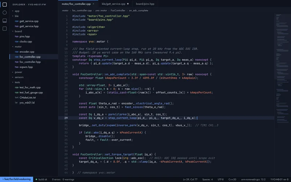291x182 pixels.
Task: Click the yvo::motor breadcrumb segment
Action: tap(101, 11)
